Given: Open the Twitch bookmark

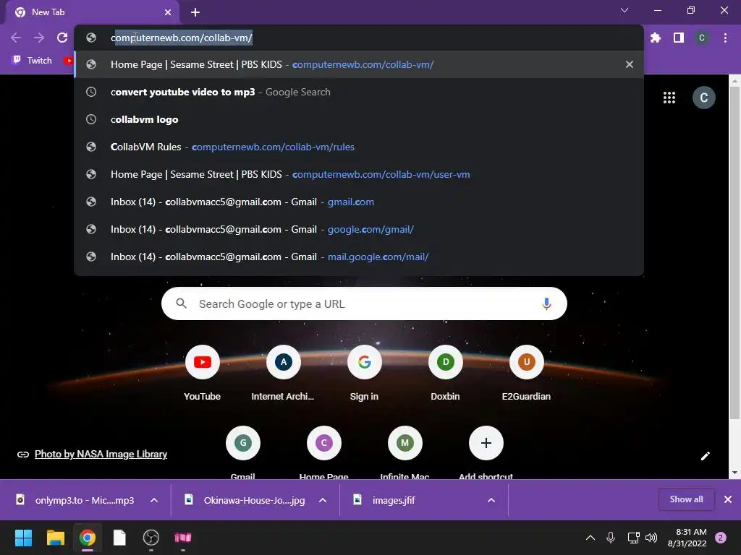Looking at the screenshot, I should point(32,61).
